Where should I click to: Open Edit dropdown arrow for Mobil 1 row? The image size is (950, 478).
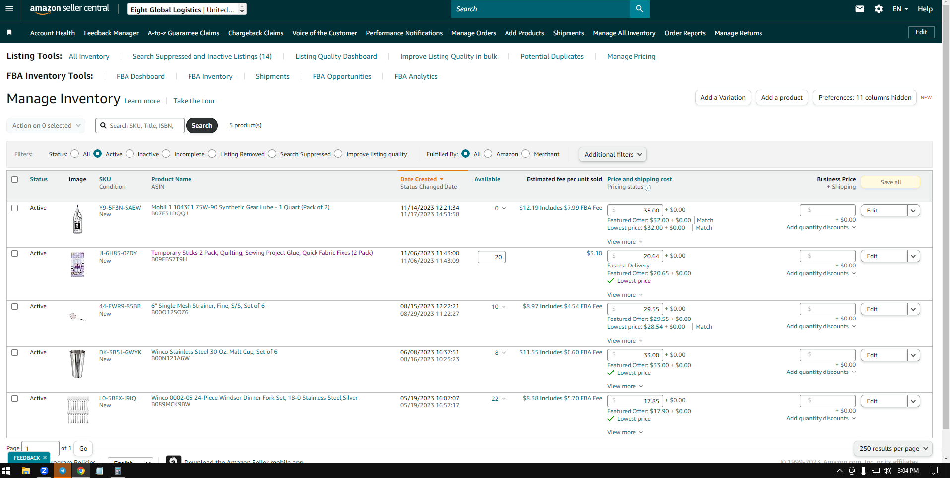(913, 211)
